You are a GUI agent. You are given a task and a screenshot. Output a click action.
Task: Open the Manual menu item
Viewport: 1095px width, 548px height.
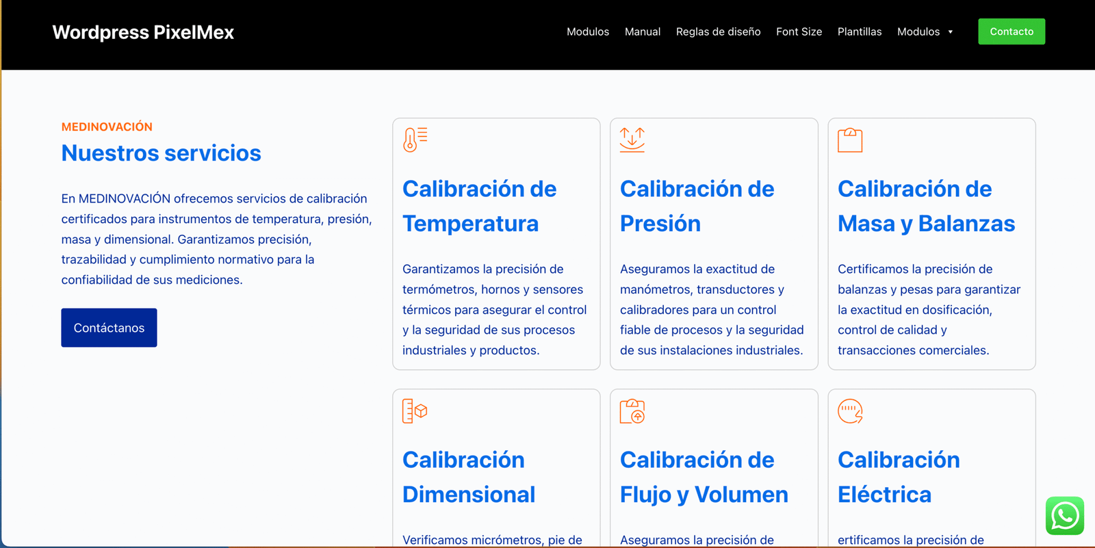tap(642, 32)
